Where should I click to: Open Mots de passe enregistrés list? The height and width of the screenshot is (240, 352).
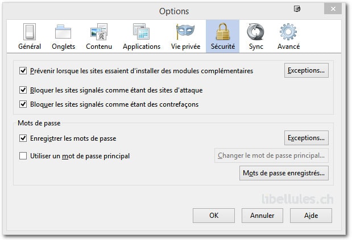point(284,173)
